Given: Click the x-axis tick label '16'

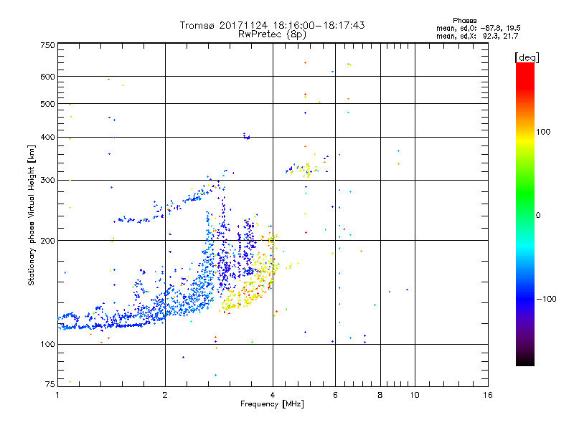Looking at the screenshot, I should tap(488, 395).
